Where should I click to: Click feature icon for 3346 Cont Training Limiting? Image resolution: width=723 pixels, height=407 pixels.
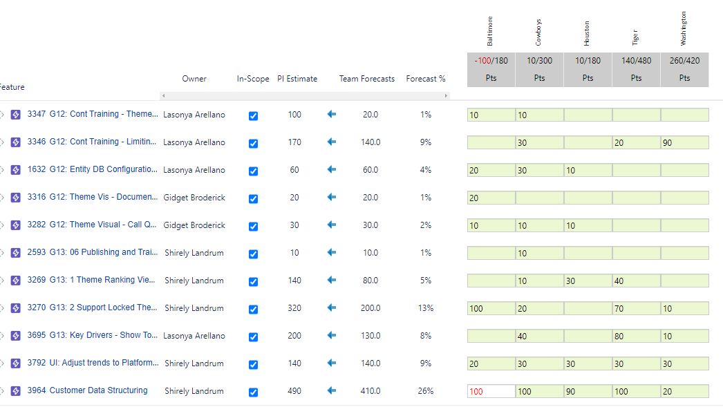tap(16, 142)
